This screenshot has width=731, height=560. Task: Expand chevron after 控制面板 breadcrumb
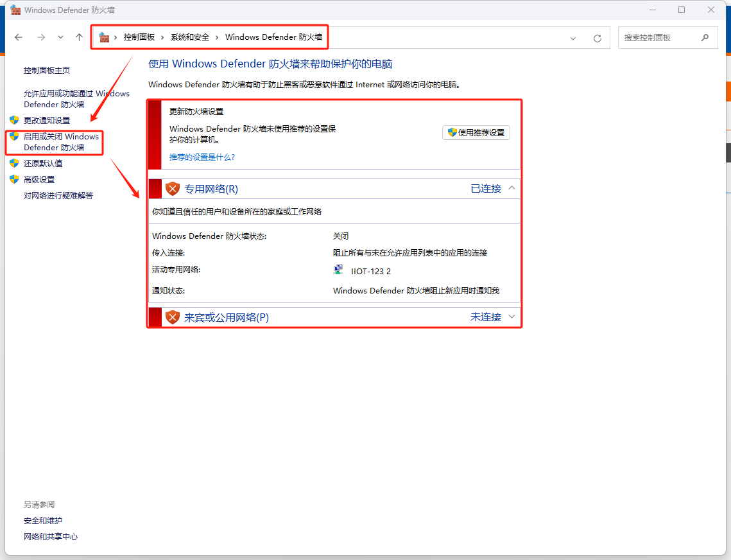pyautogui.click(x=162, y=37)
